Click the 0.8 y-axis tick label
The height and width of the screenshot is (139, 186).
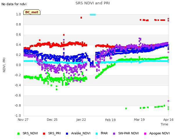[x=18, y=24]
